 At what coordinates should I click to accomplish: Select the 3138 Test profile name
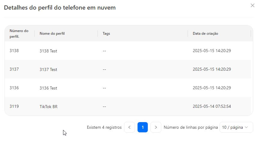48,51
